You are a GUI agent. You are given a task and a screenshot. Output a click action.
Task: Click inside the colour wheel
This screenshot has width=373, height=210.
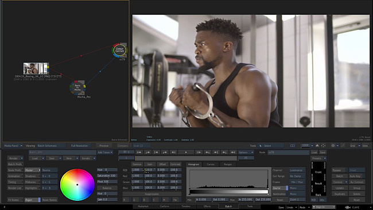(77, 185)
